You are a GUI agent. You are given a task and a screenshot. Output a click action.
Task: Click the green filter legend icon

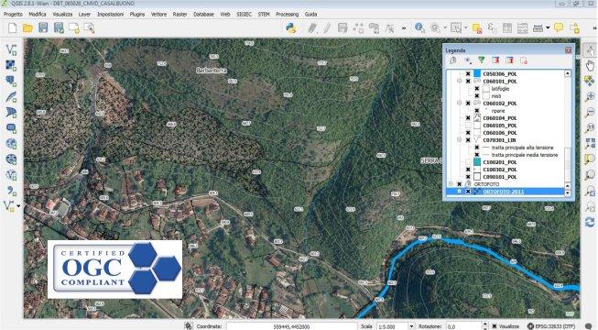click(482, 60)
